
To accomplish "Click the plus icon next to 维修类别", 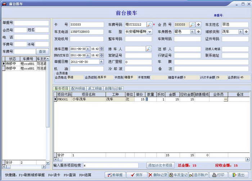I will pyautogui.click(x=246, y=32).
